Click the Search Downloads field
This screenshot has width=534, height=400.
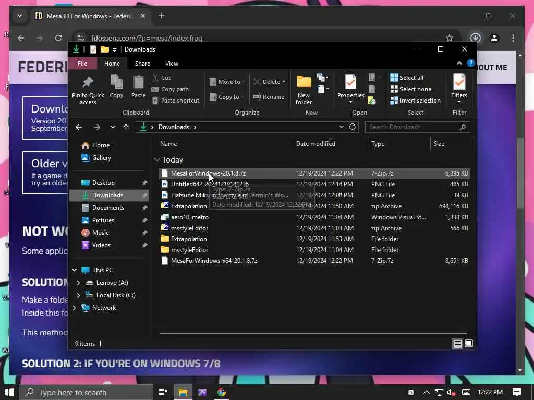click(417, 127)
